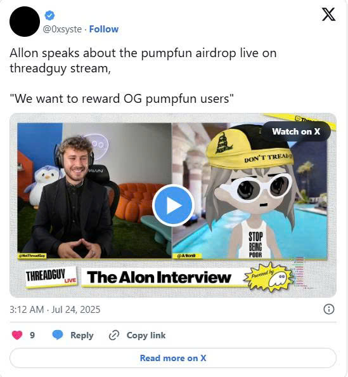Play the video with the blue play button
Screen dimensions: 348x377
pos(173,205)
